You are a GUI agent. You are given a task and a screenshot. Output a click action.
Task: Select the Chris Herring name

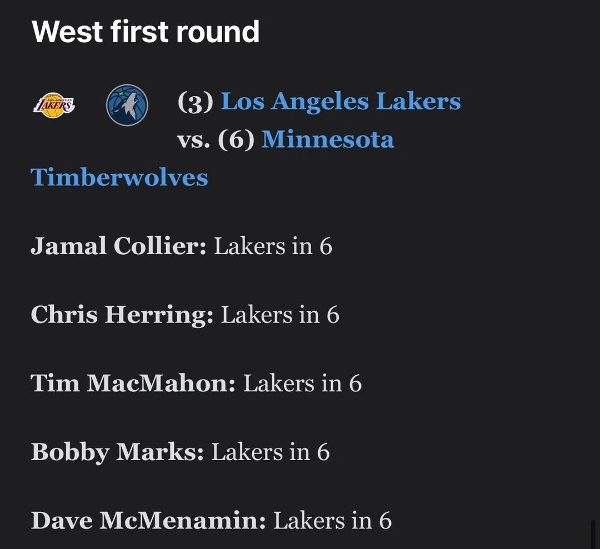[122, 315]
